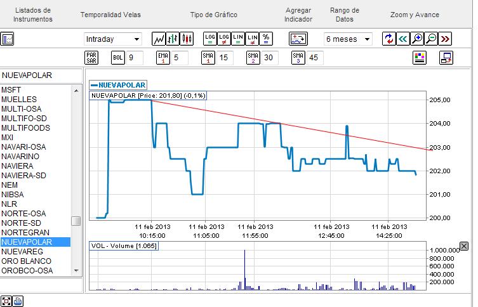Select NORTE-OSA in instrument list

pos(36,214)
